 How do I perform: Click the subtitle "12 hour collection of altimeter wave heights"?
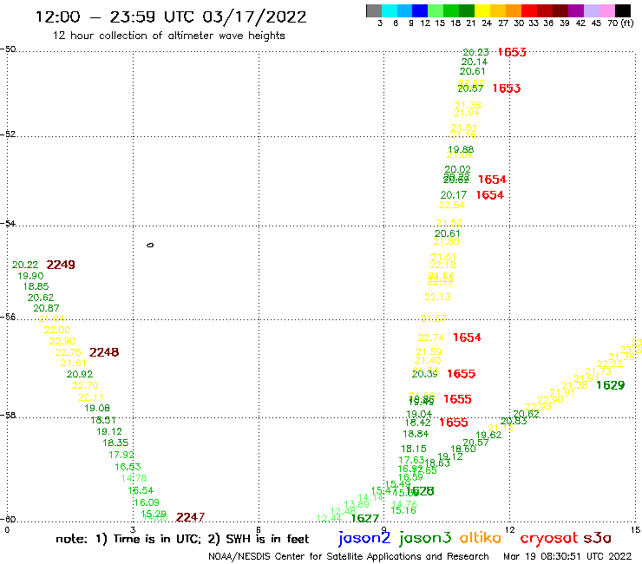pos(168,36)
